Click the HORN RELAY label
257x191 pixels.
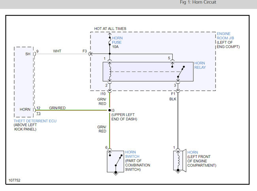[x=200, y=65]
